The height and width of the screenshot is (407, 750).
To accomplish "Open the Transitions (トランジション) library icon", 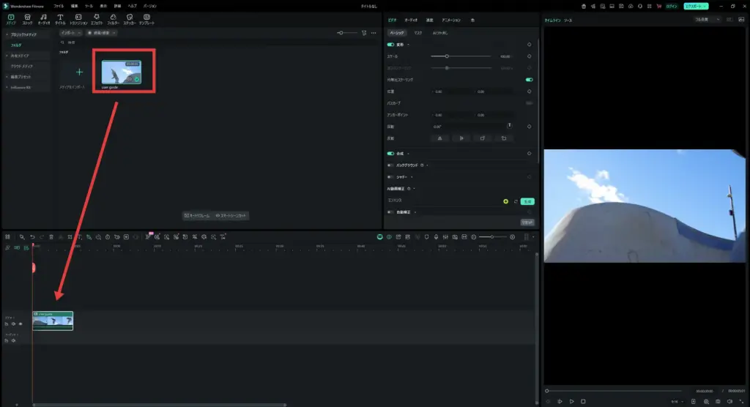I will click(x=78, y=18).
